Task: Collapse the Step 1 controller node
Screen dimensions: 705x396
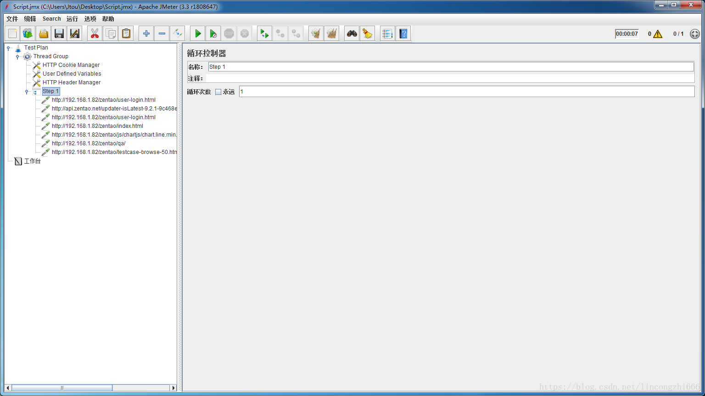Action: pos(27,91)
